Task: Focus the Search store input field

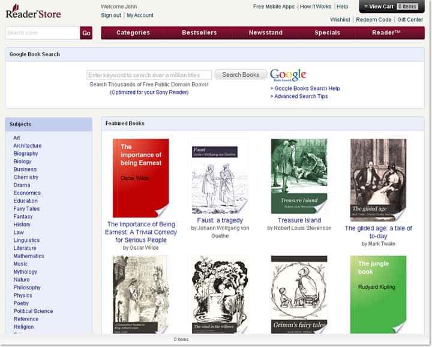Action: (43, 33)
